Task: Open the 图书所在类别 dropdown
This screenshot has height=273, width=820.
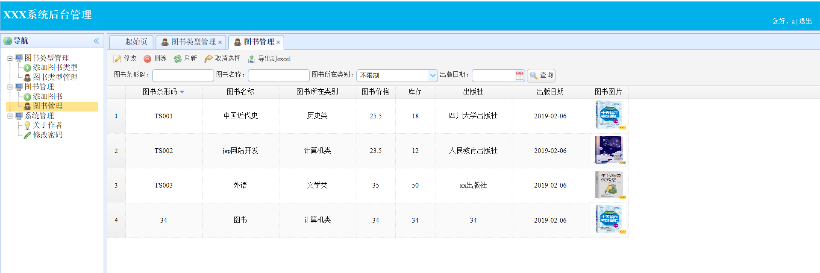Action: pos(432,76)
